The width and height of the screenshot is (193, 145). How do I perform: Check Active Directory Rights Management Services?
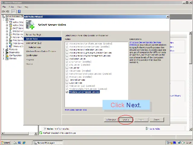[x=67, y=56]
